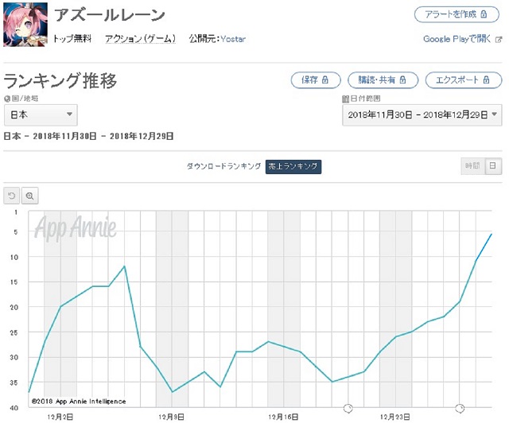The image size is (509, 423).
Task: Select the 売上ランキング tab
Action: coord(293,166)
